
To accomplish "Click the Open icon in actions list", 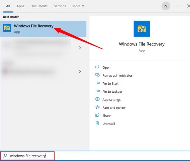I will [x=97, y=67].
